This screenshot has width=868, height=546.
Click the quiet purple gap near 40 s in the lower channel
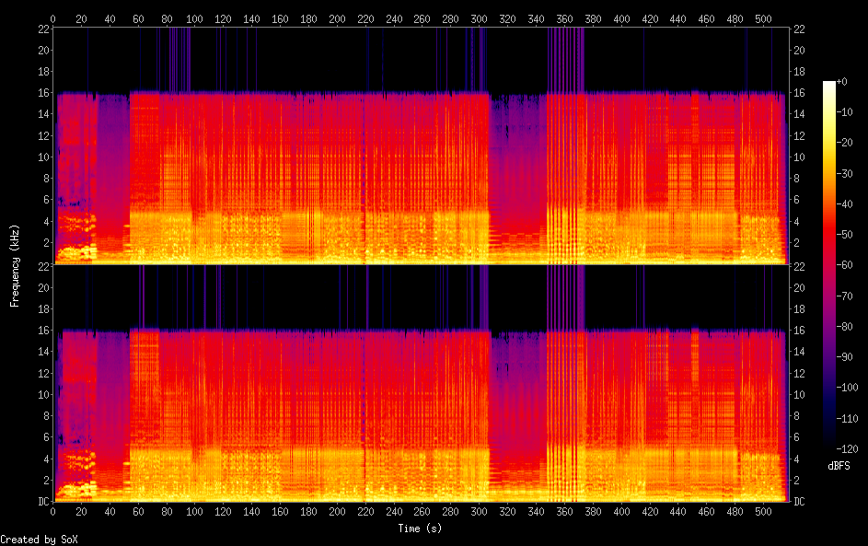click(x=112, y=396)
